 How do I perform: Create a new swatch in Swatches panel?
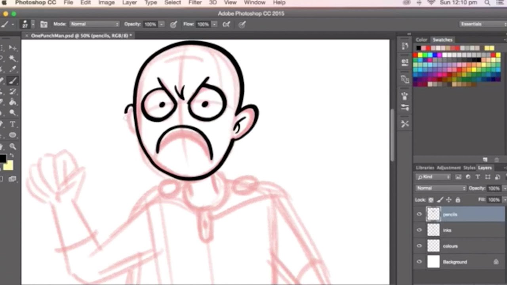tap(485, 160)
